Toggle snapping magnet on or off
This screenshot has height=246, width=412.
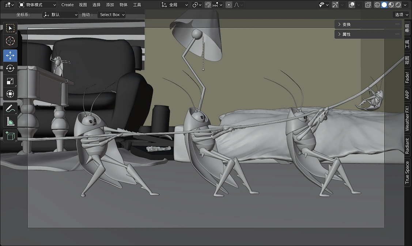[208, 5]
